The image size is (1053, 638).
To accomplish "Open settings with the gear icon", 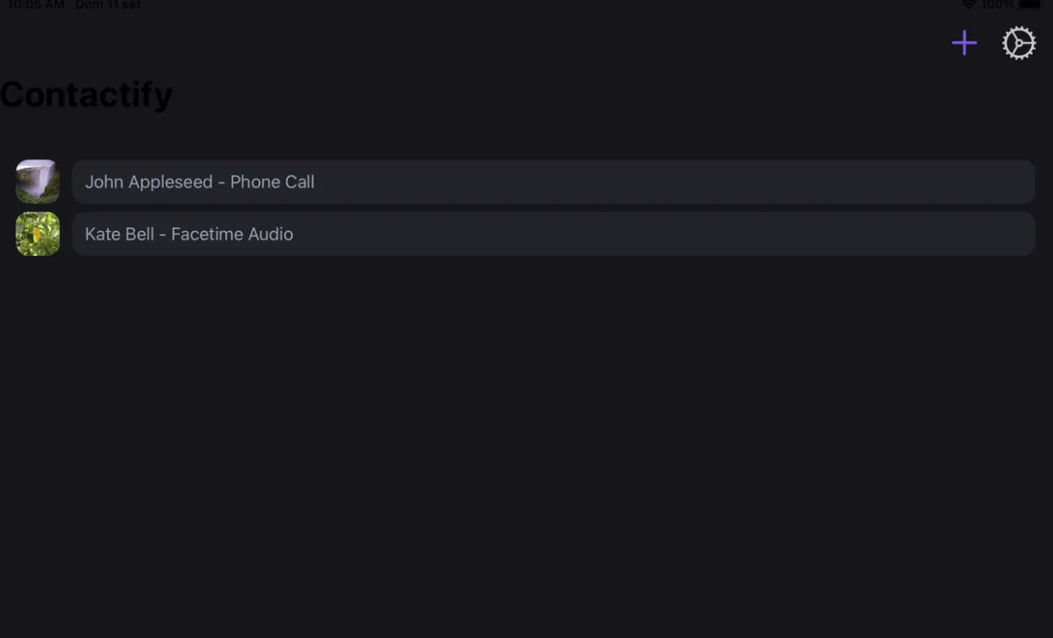I will pyautogui.click(x=1019, y=43).
